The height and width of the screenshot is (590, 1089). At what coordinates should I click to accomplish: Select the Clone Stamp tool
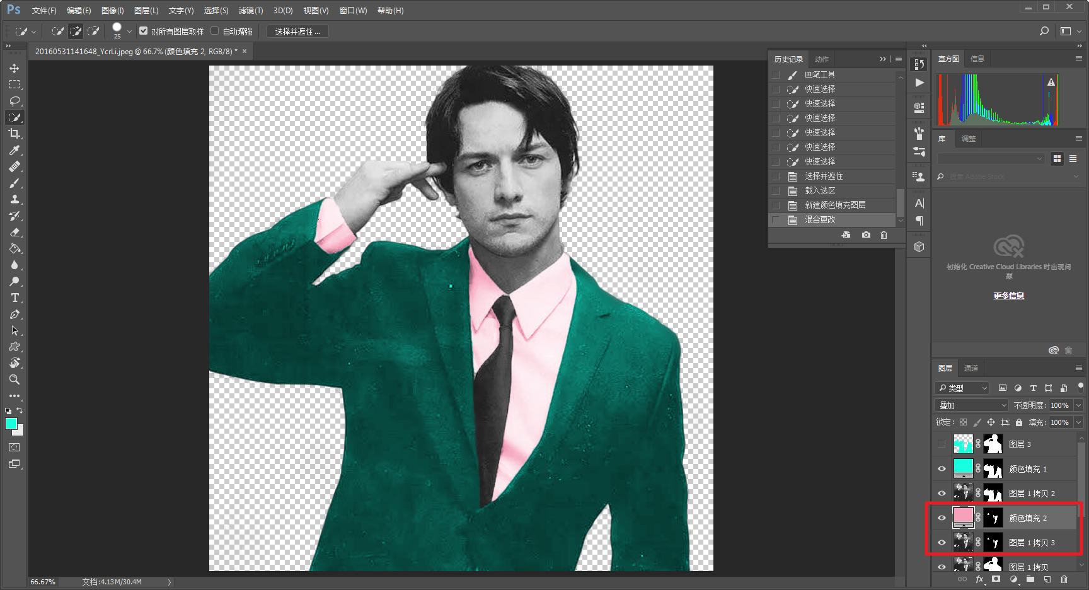[x=14, y=199]
